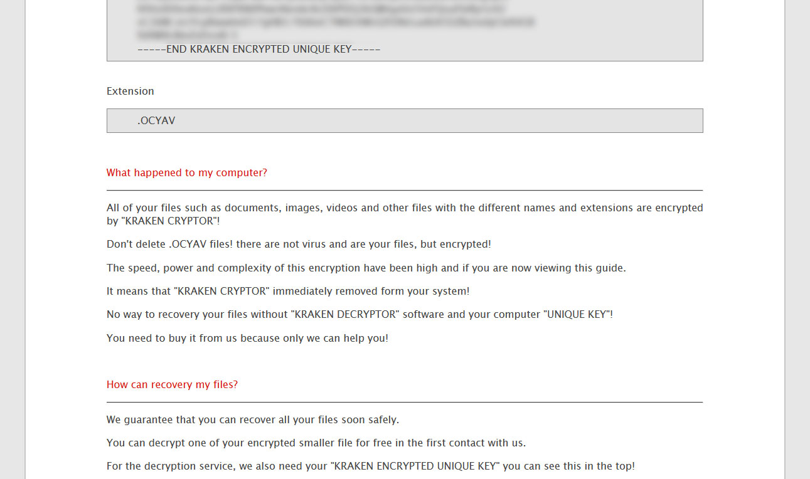Click the "You need to buy it from us" line
Screen dimensions: 810x479
coord(247,338)
